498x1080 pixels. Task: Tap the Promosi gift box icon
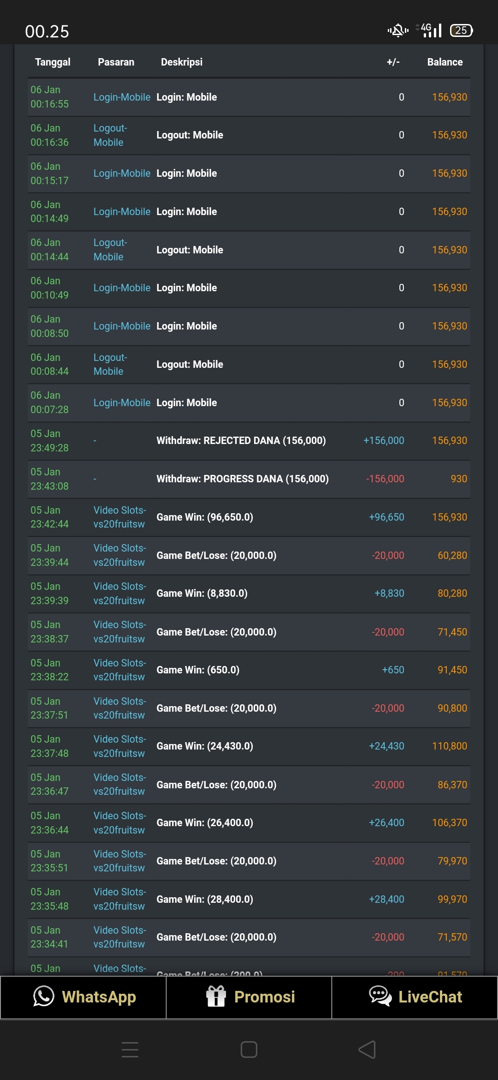[216, 996]
